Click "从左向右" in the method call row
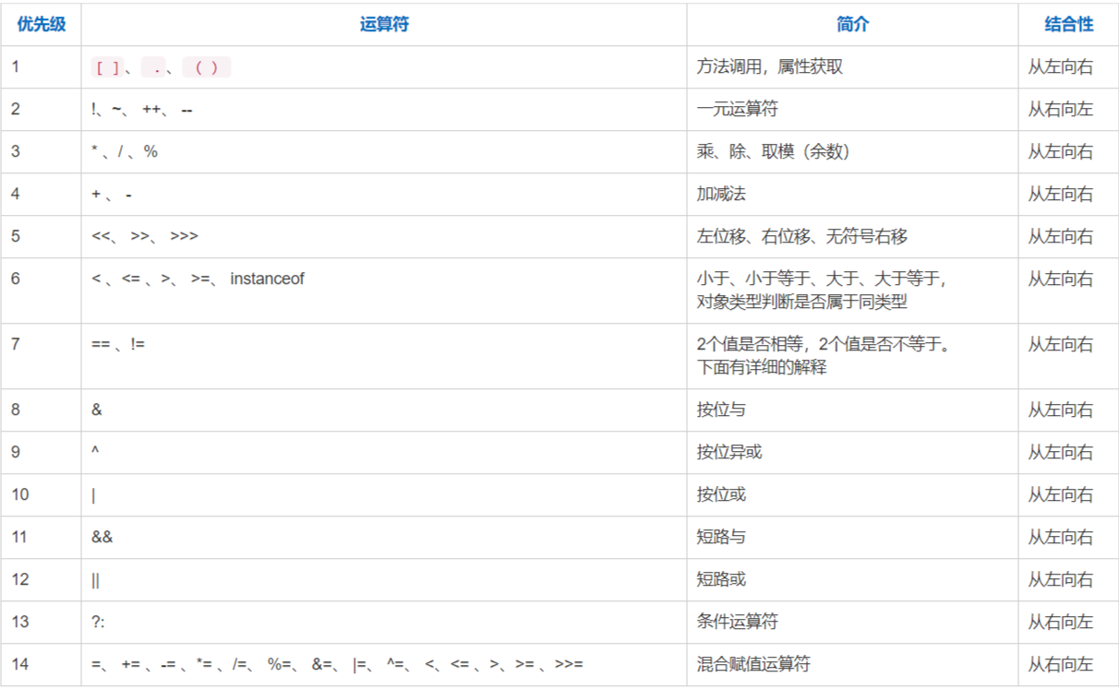 coord(1061,67)
